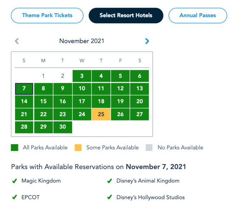Go to previous month with left arrow
Viewport: 251px width, 209px height.
tap(16, 41)
